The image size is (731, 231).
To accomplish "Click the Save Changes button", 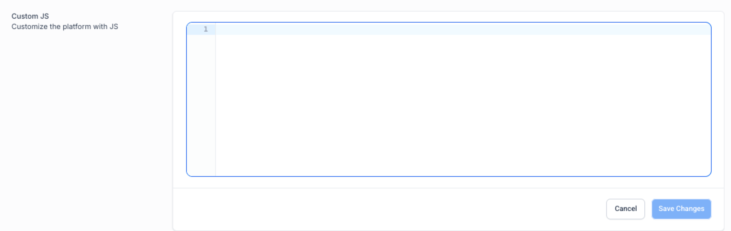I will coord(681,209).
